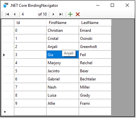Click the toolbar drag grip handle
Screen dimensions: 137x119
coord(2,14)
